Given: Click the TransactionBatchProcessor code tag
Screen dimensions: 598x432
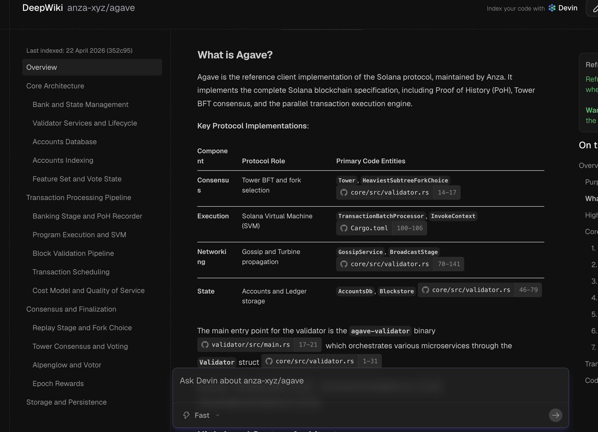Looking at the screenshot, I should tap(381, 216).
